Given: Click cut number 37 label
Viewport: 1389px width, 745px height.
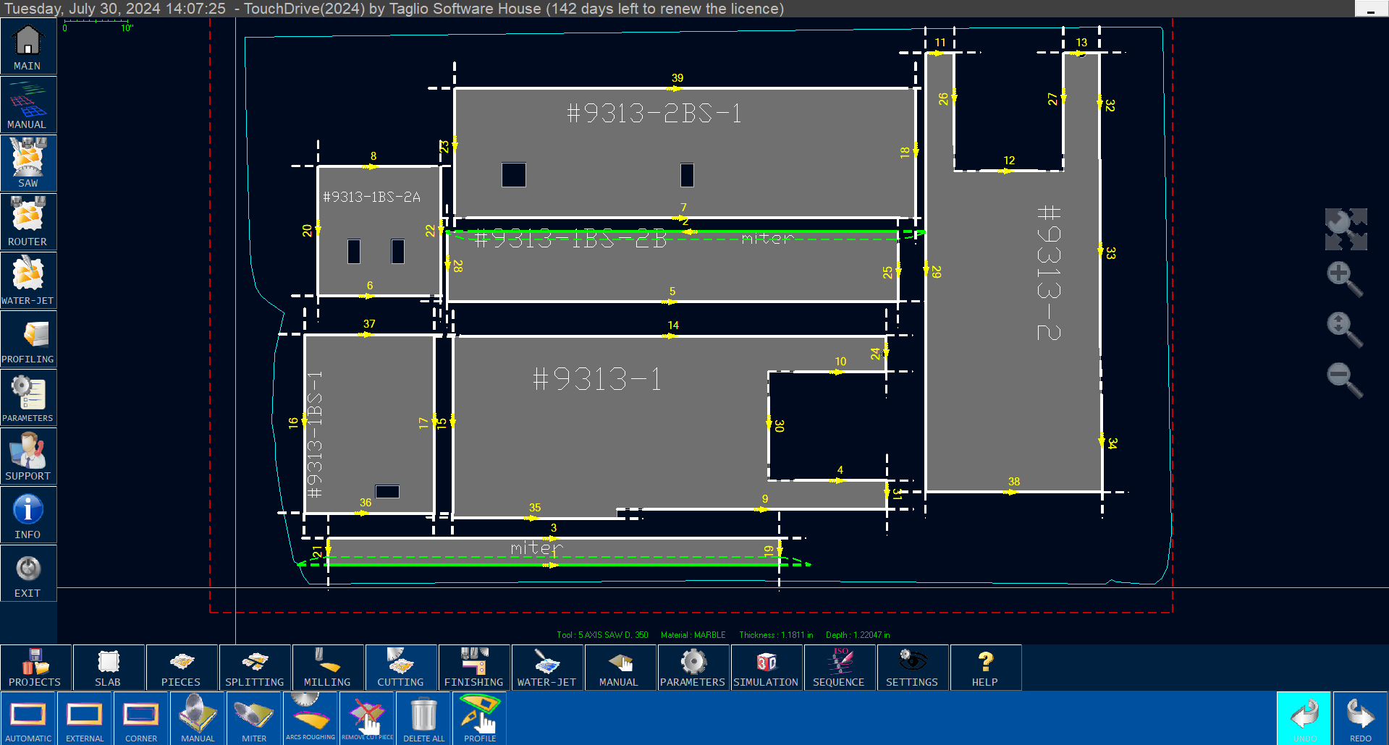Looking at the screenshot, I should coord(369,324).
